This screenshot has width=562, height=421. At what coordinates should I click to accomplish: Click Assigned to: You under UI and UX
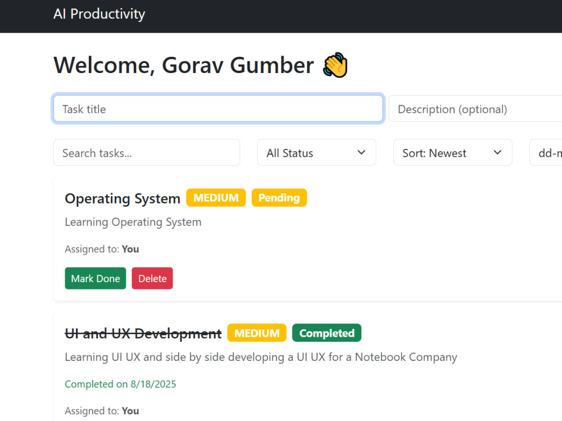click(x=102, y=410)
